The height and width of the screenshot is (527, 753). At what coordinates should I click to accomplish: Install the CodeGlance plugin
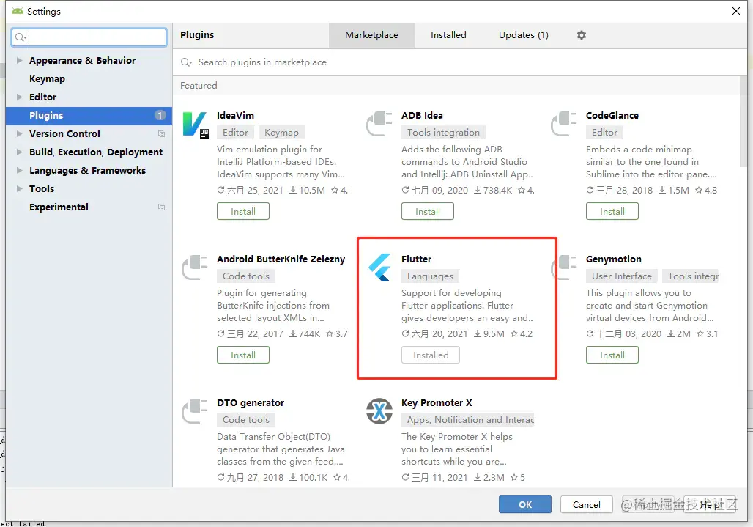[x=612, y=211]
